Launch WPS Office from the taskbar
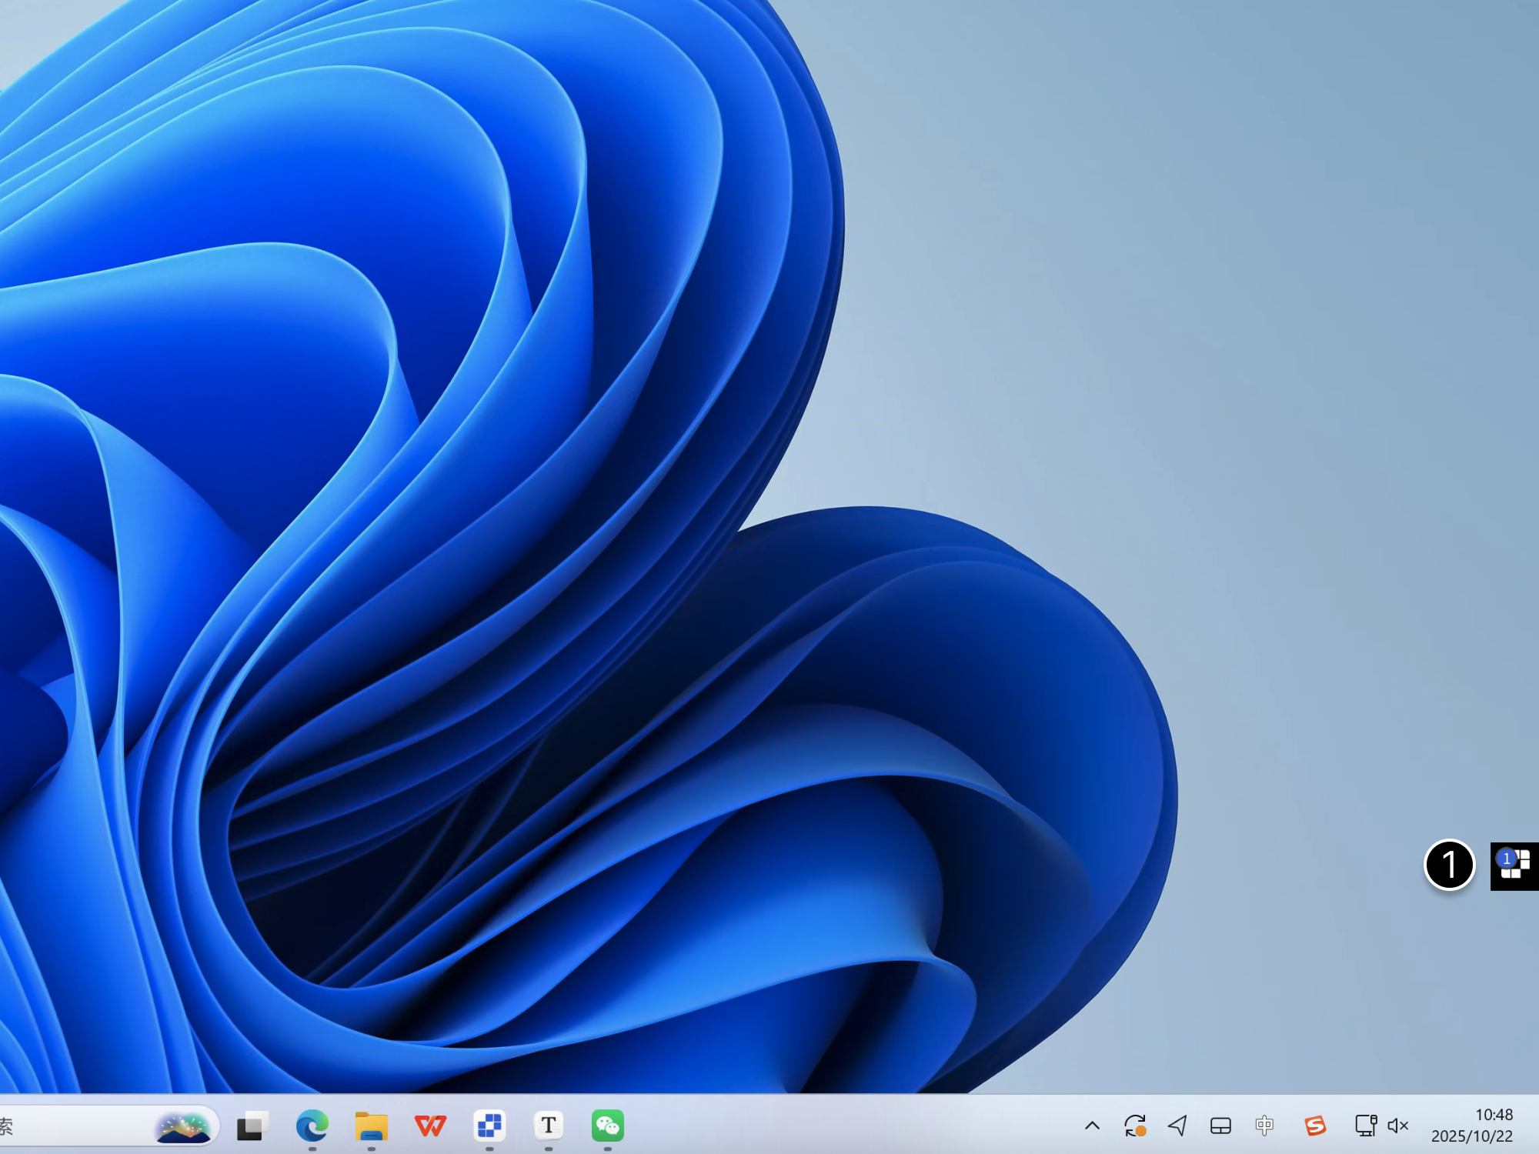This screenshot has height=1154, width=1539. click(431, 1126)
